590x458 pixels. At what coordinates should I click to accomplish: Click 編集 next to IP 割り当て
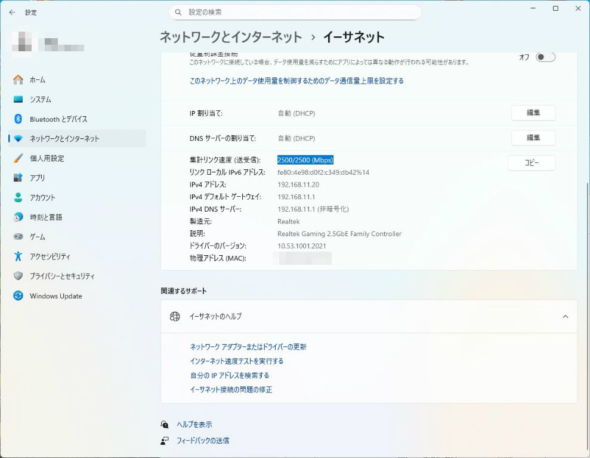tap(533, 113)
